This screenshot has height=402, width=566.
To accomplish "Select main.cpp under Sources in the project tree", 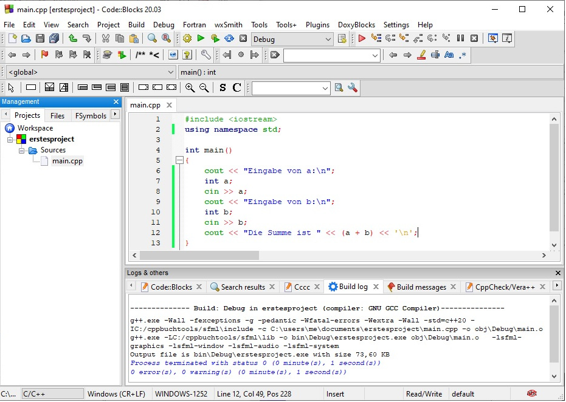I will [x=68, y=160].
